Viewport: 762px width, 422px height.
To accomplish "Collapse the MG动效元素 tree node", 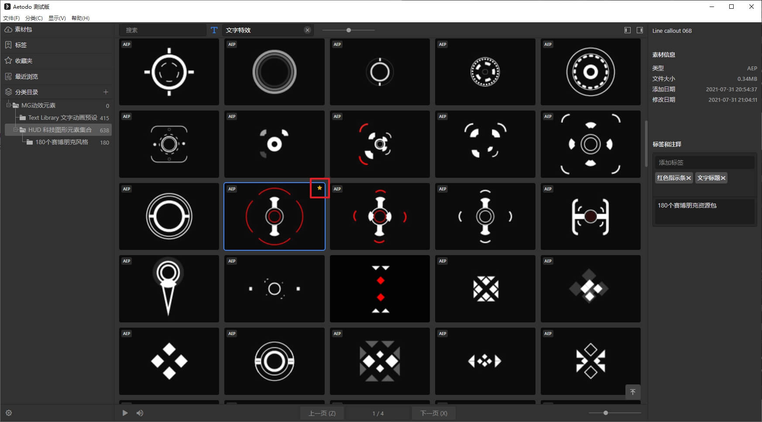I will point(8,105).
